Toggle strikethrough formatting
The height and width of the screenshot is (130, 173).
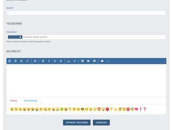click(61, 61)
